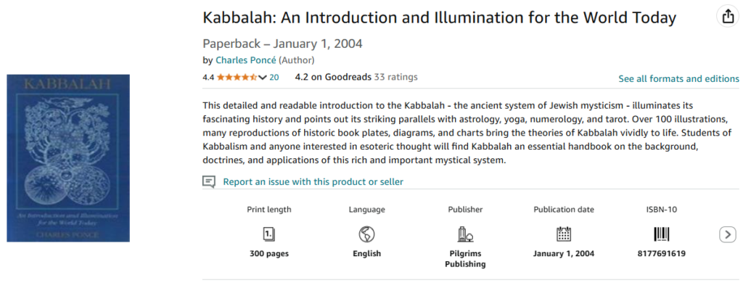The image size is (743, 291).
Task: Click the next arrow in the details carousel
Action: coord(727,234)
